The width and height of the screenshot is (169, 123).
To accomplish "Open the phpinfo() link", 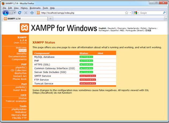I will point(21,67).
